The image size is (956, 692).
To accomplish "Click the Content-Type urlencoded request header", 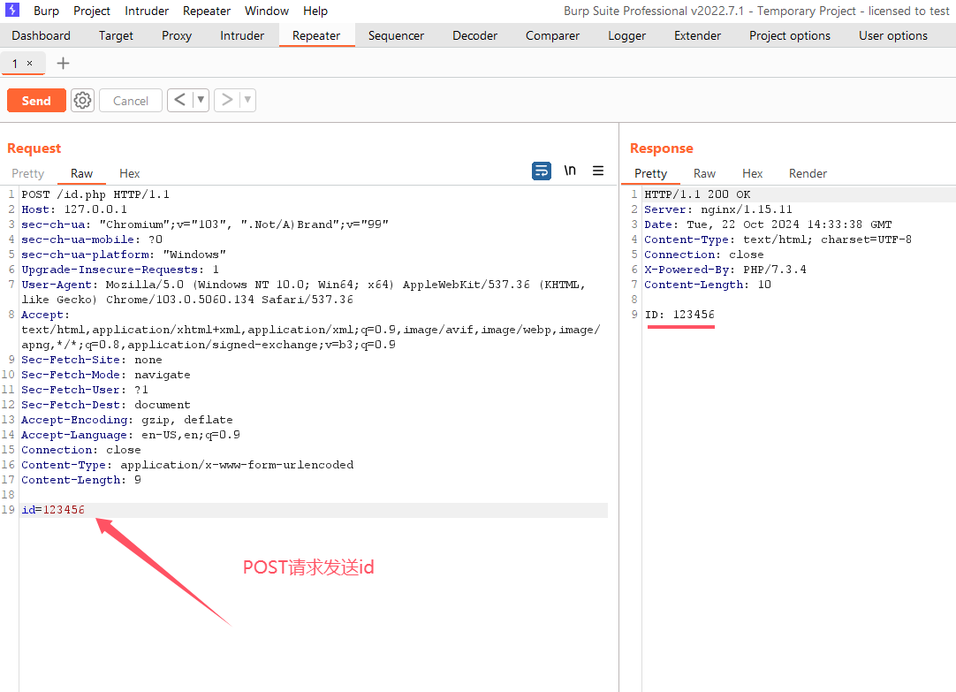I will pos(187,465).
